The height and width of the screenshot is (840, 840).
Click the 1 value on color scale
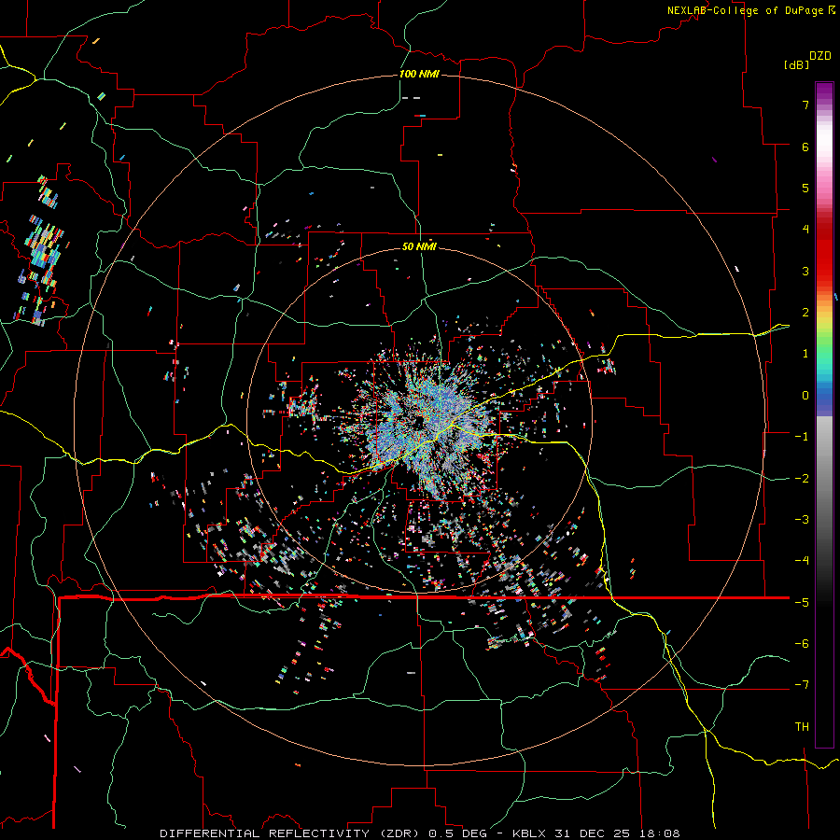click(x=805, y=354)
